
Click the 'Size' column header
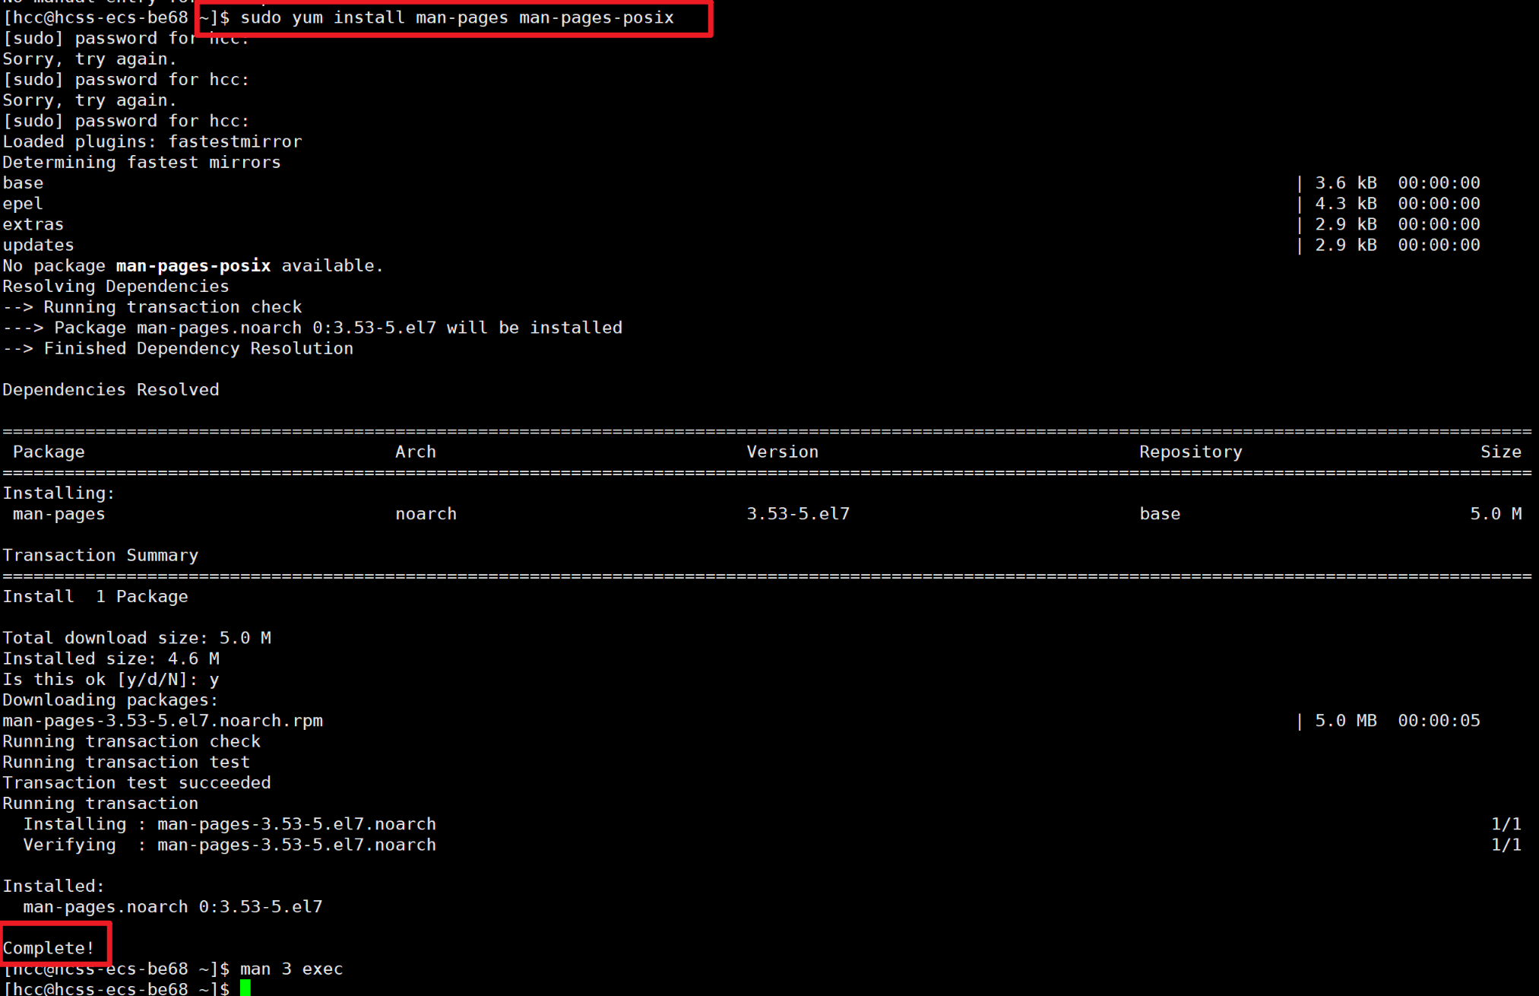tap(1500, 452)
